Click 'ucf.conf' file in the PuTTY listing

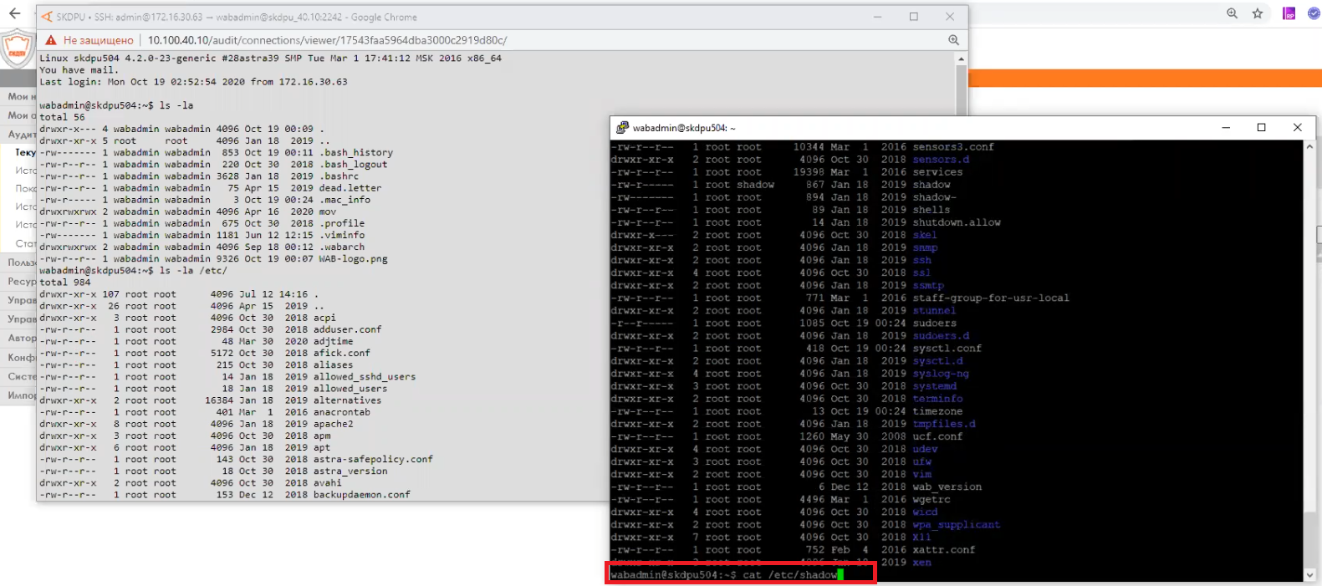(x=937, y=436)
